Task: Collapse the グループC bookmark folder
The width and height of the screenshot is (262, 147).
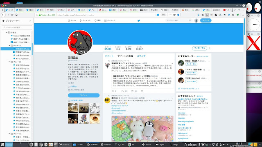Action: click(x=9, y=134)
